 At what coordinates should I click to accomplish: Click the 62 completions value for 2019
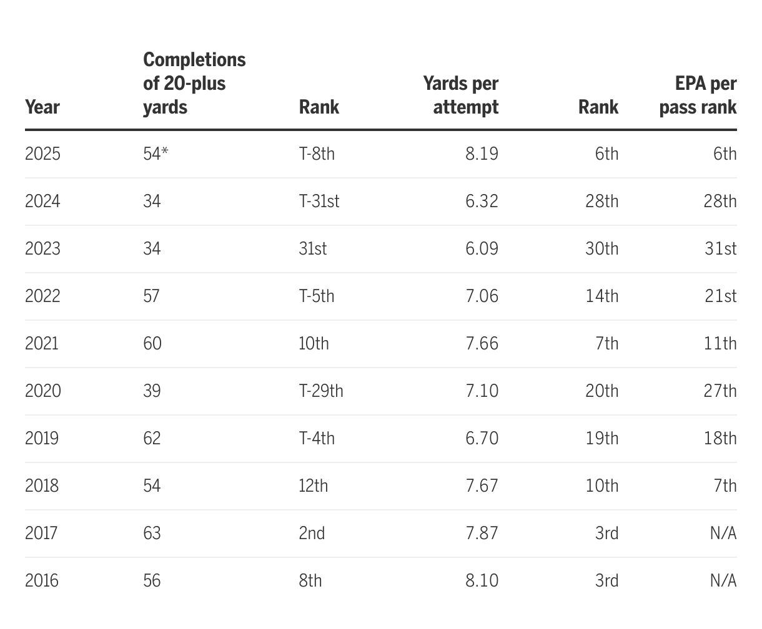(x=152, y=438)
